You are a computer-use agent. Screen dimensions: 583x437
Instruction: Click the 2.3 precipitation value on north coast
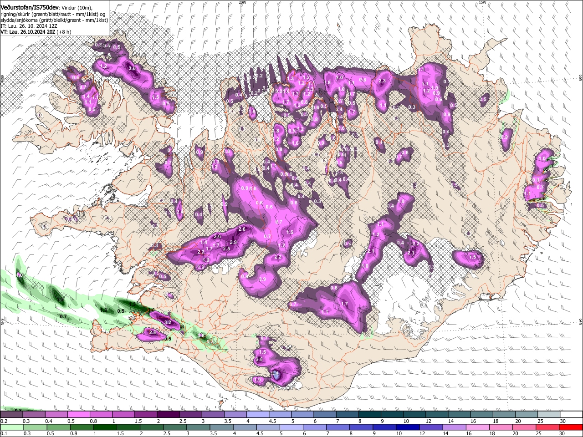click(382, 81)
